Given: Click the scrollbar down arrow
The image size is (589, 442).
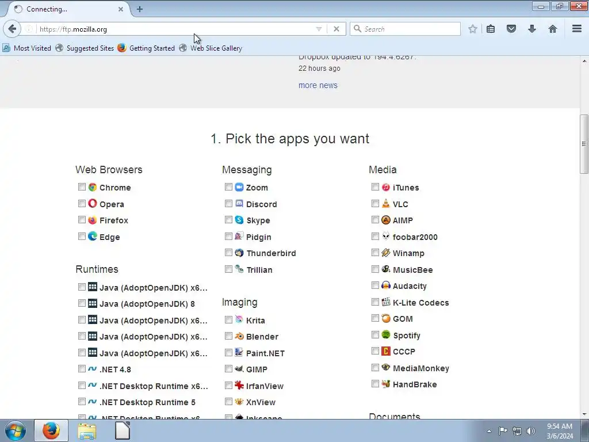Looking at the screenshot, I should click(584, 414).
